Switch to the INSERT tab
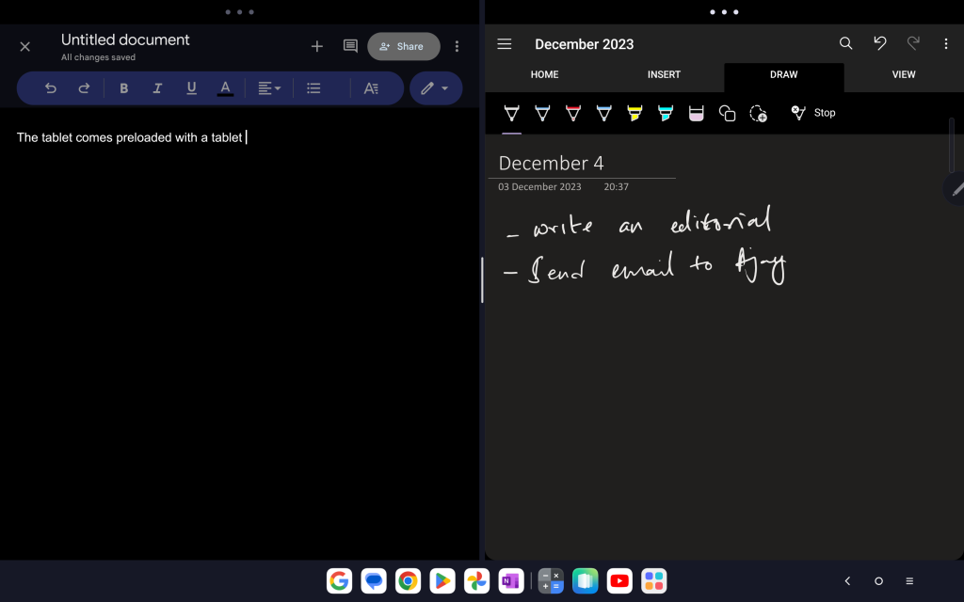The height and width of the screenshot is (602, 964). click(x=664, y=74)
